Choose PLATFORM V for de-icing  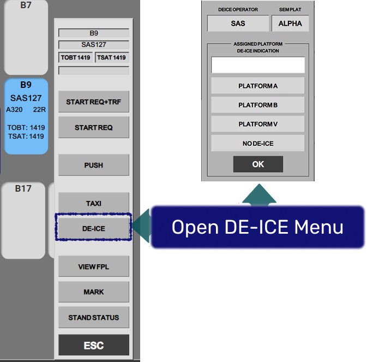pyautogui.click(x=258, y=124)
